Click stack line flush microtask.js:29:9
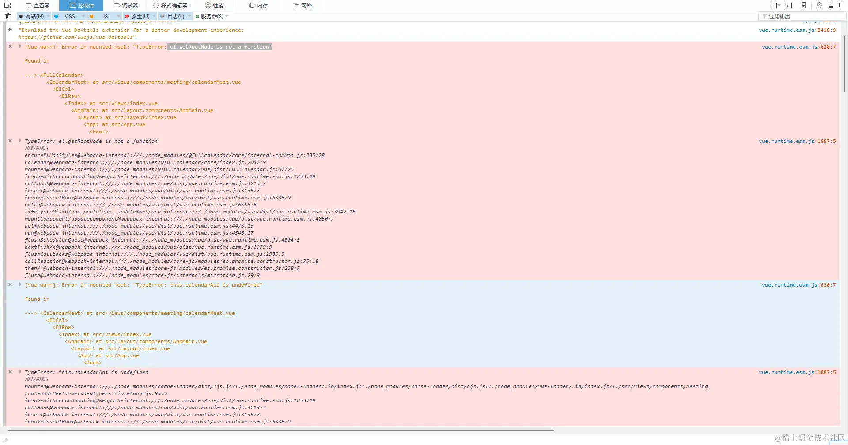 click(142, 275)
